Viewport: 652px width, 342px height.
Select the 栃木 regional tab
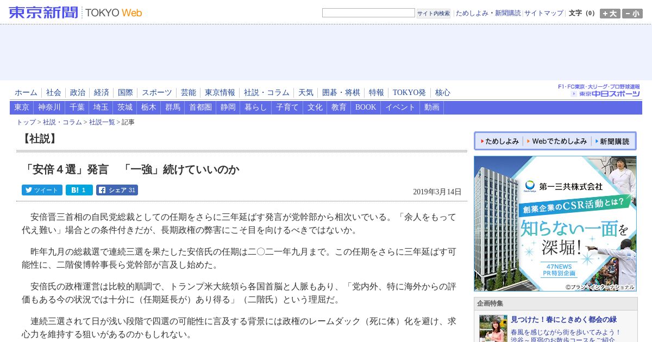pos(149,107)
